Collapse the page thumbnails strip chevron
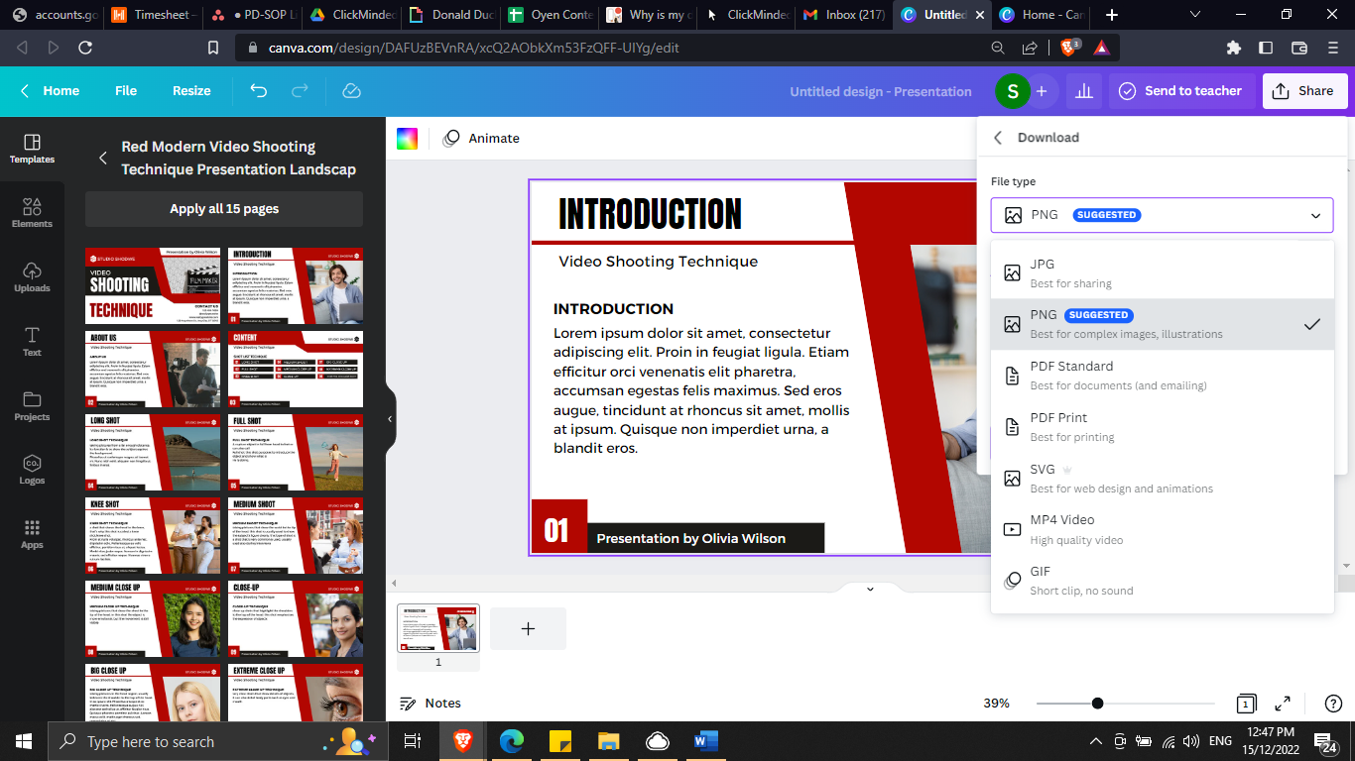Image resolution: width=1355 pixels, height=761 pixels. [870, 589]
